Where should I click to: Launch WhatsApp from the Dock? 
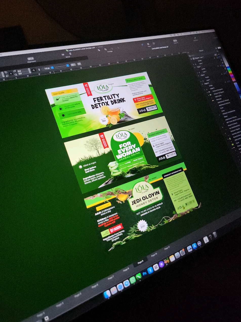click(x=133, y=280)
